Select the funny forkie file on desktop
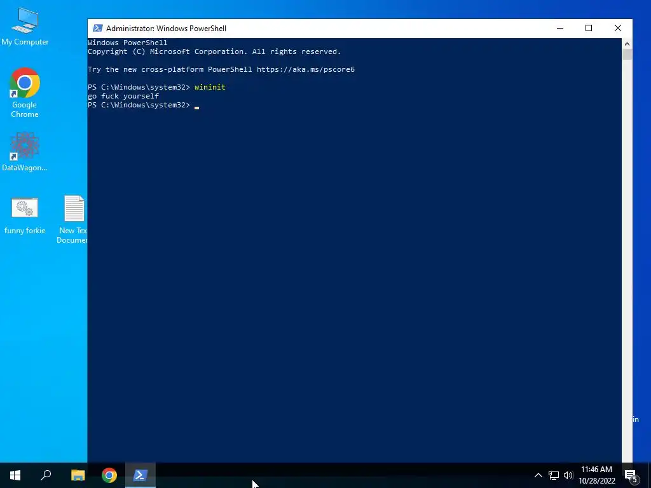 point(25,216)
